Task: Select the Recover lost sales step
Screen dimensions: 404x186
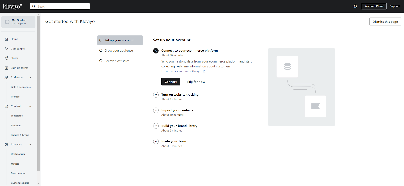Action: 117,61
